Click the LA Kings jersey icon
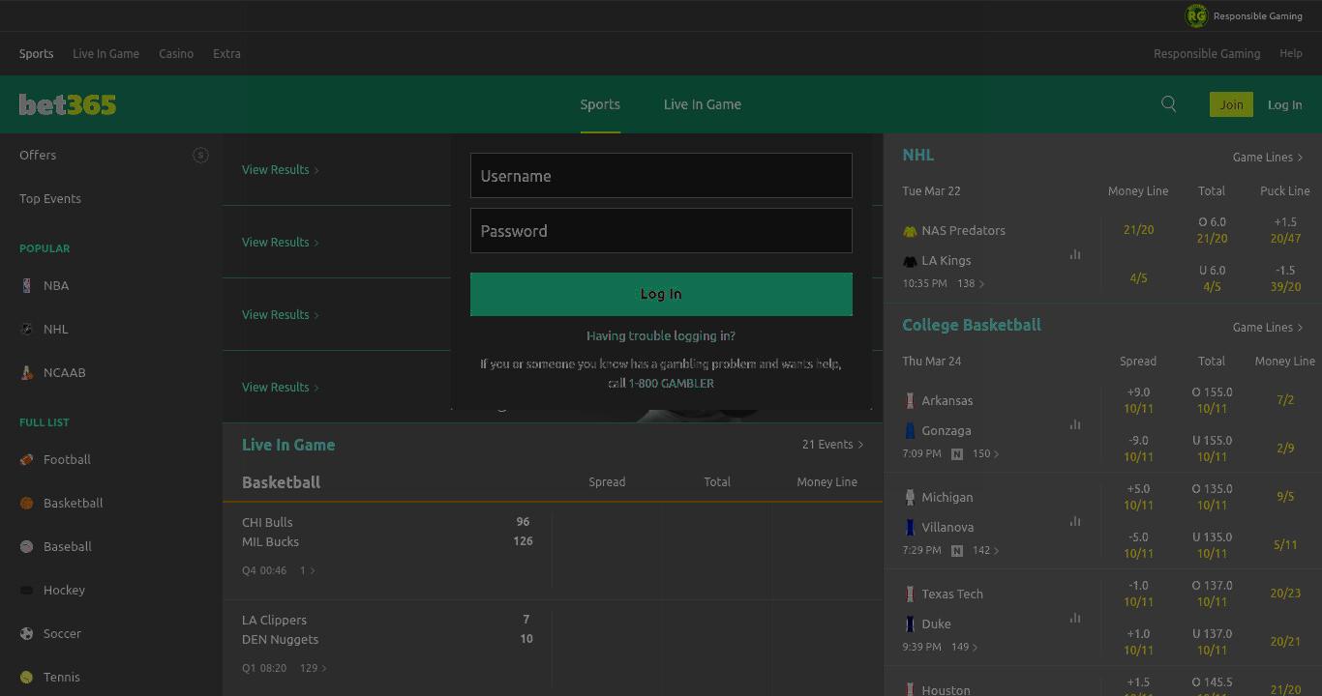The image size is (1322, 696). click(910, 261)
